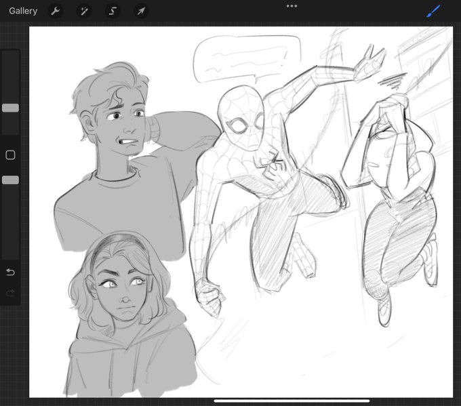Undo the last stroke

pyautogui.click(x=10, y=272)
